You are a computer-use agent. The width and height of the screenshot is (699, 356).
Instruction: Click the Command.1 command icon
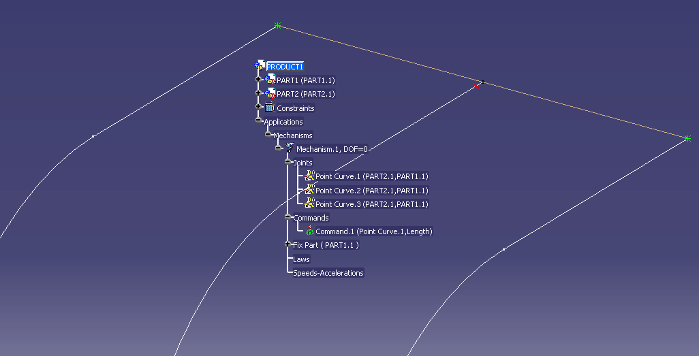coord(310,230)
